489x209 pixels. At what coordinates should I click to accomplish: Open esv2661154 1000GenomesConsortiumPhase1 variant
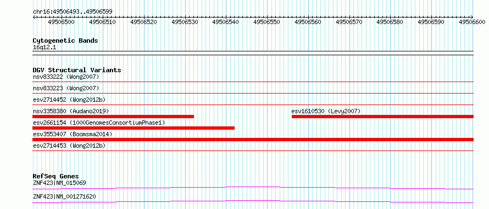(x=99, y=123)
